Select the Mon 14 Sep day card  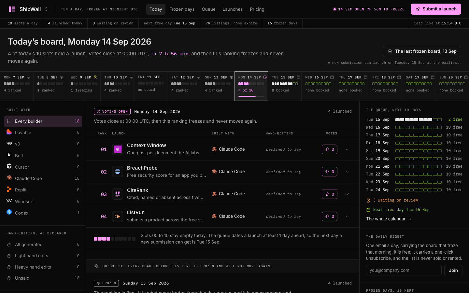251,86
